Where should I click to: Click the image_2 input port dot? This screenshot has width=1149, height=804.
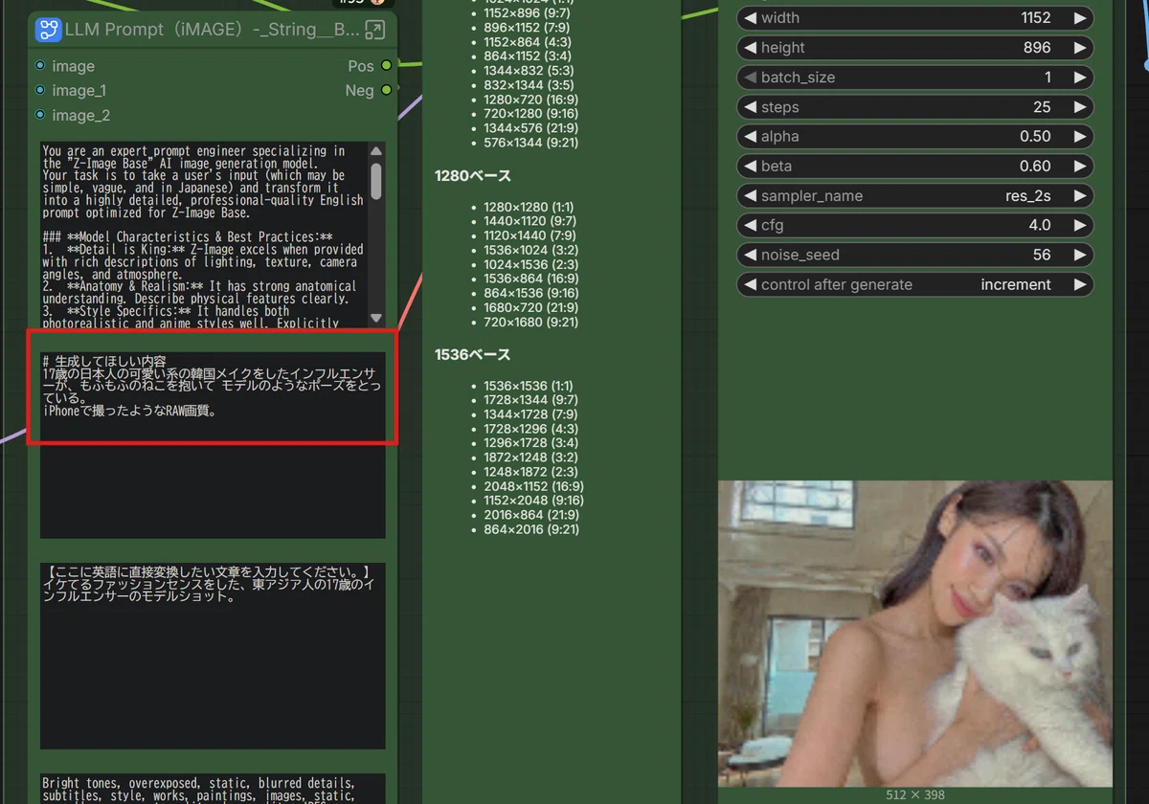(39, 115)
